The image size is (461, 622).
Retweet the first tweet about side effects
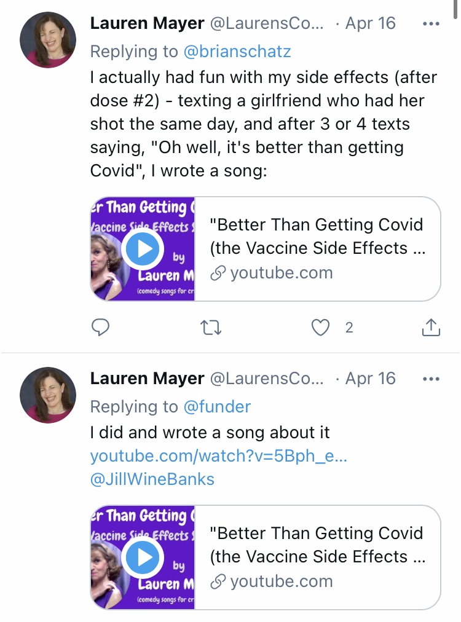(211, 328)
